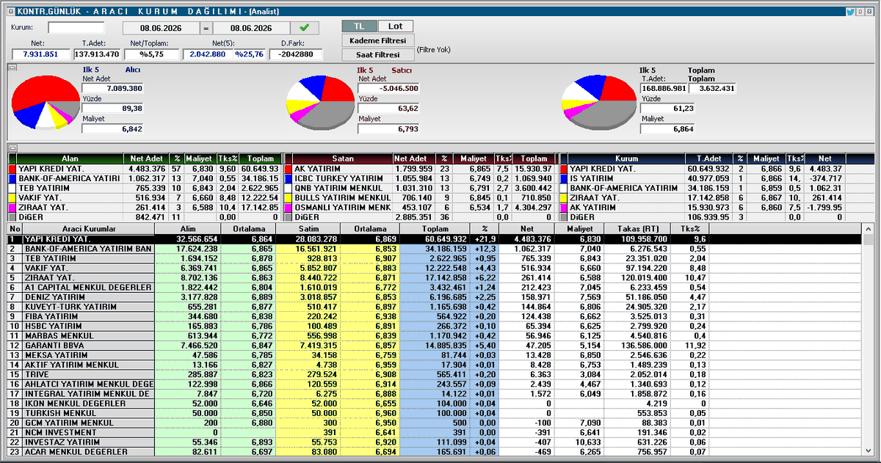Switch values to TL mode

(x=360, y=26)
